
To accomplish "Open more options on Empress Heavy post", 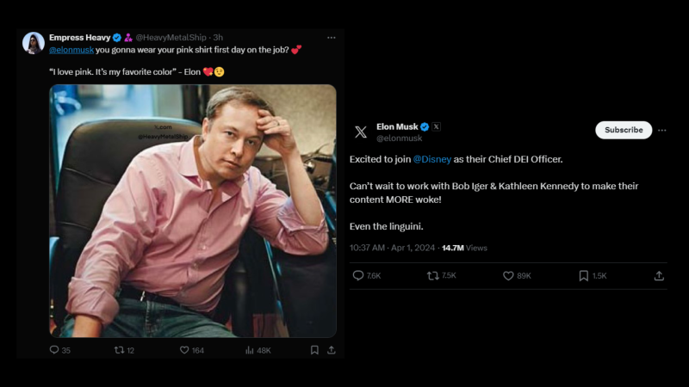I will pos(332,38).
